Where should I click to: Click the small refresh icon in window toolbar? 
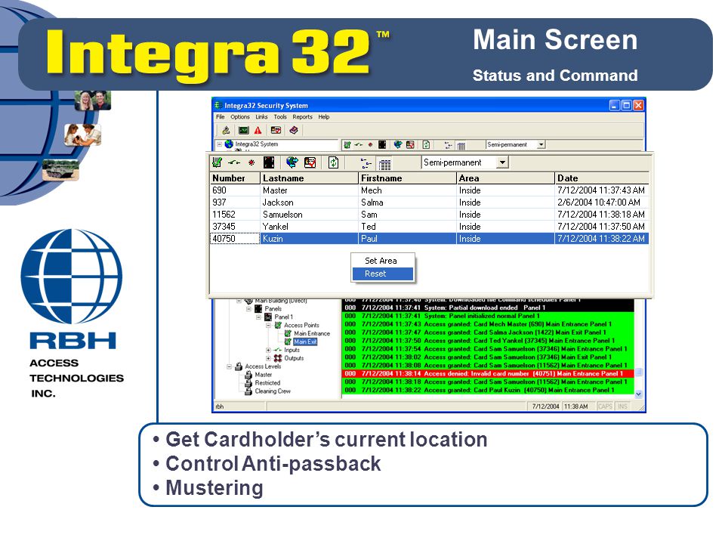coord(426,145)
